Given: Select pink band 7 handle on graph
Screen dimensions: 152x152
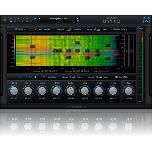Looking at the screenshot, I should [108, 45].
